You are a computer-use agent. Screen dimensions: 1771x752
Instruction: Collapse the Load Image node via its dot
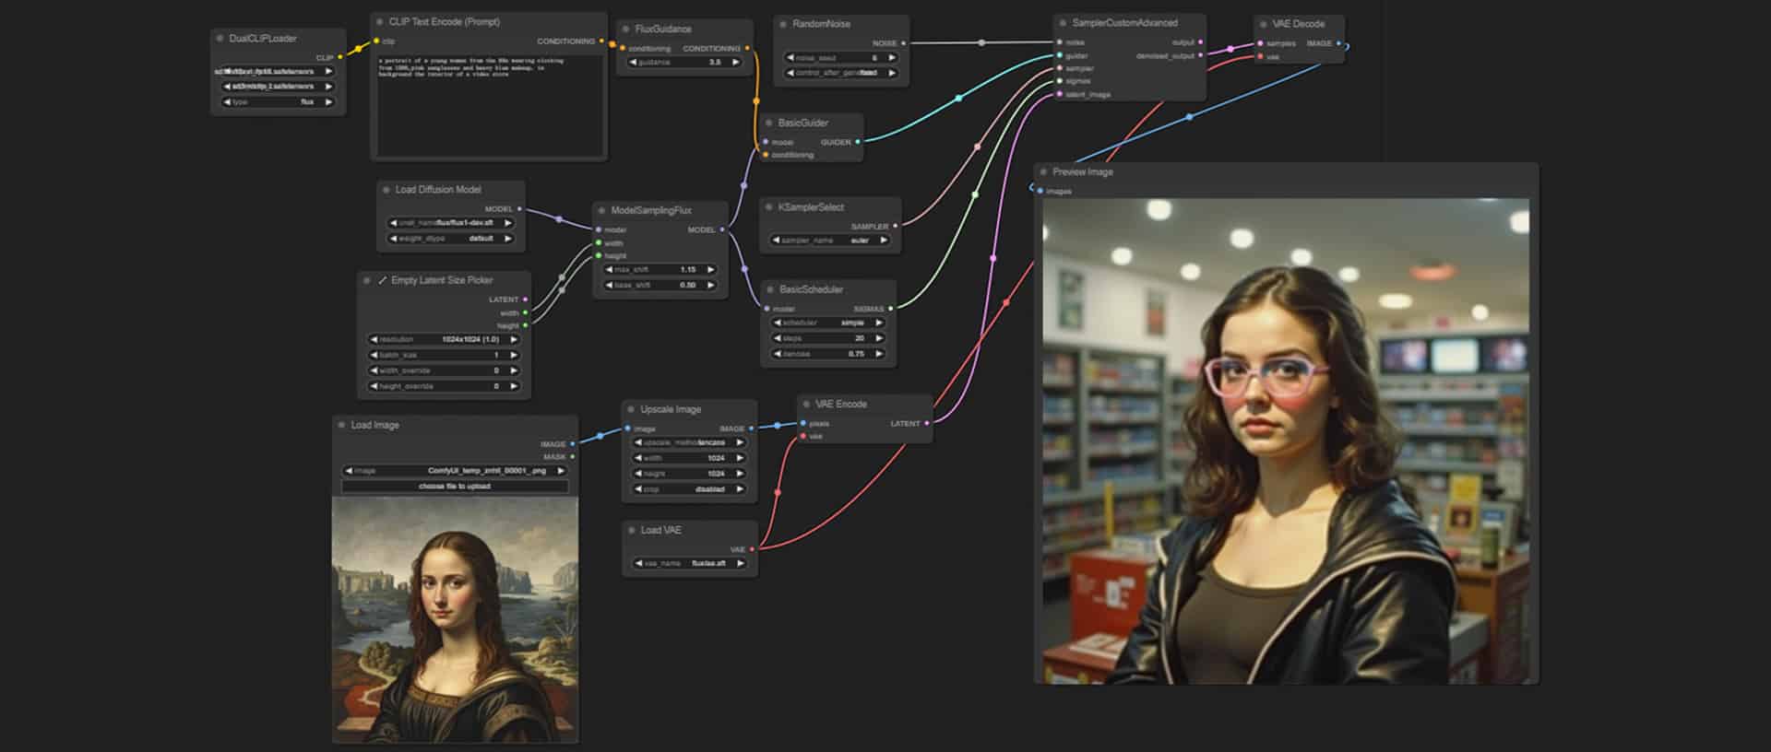point(341,426)
